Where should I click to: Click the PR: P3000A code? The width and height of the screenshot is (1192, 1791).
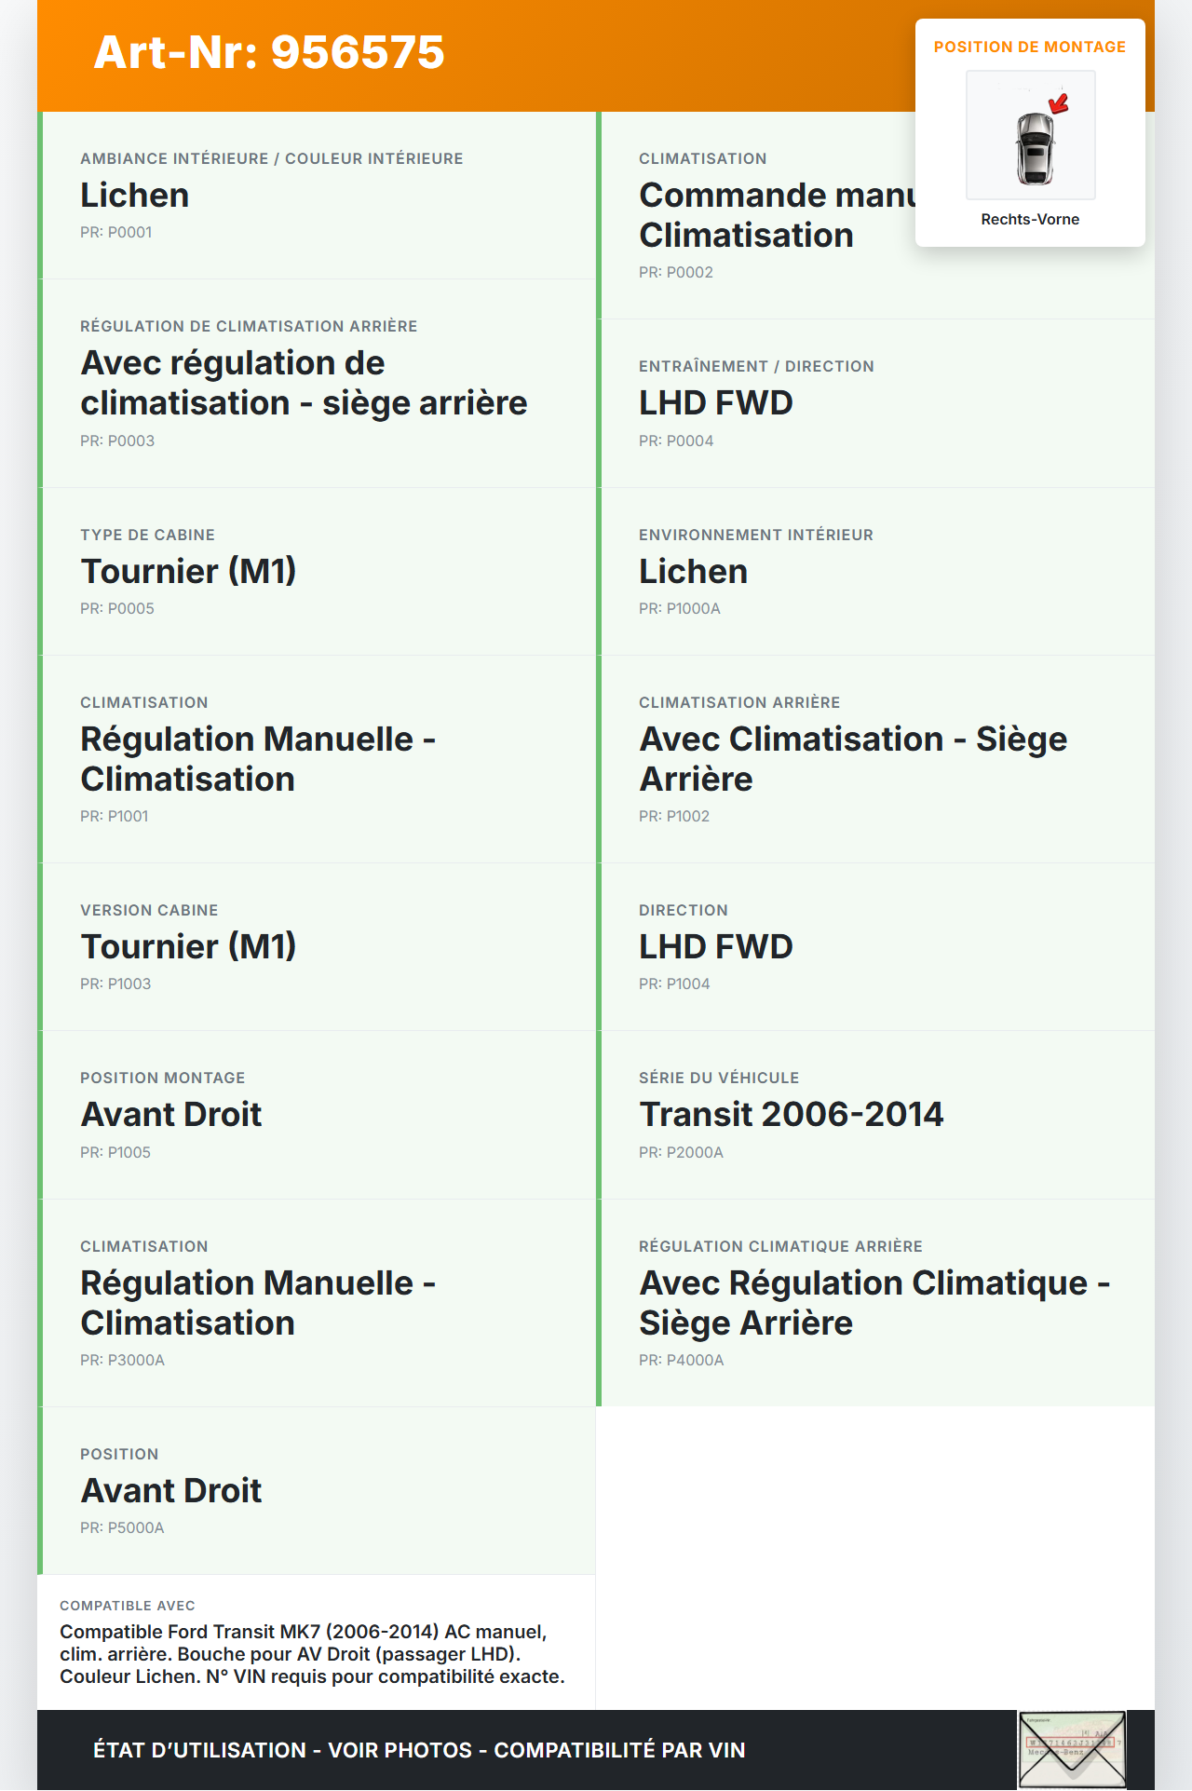(x=122, y=1360)
